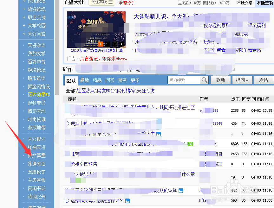The width and height of the screenshot is (274, 208).
Task: Open 舞文弄墨 in the sidebar
Action: coord(36,155)
